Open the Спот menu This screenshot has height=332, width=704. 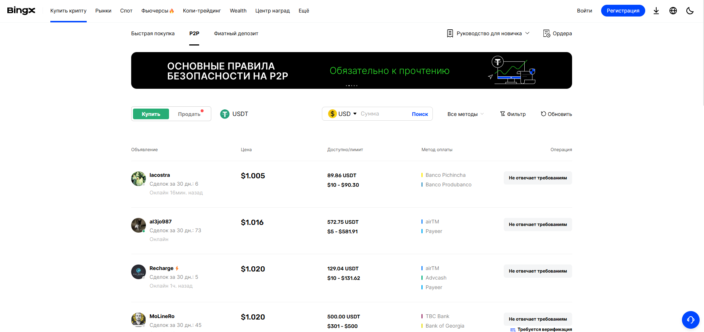point(126,11)
